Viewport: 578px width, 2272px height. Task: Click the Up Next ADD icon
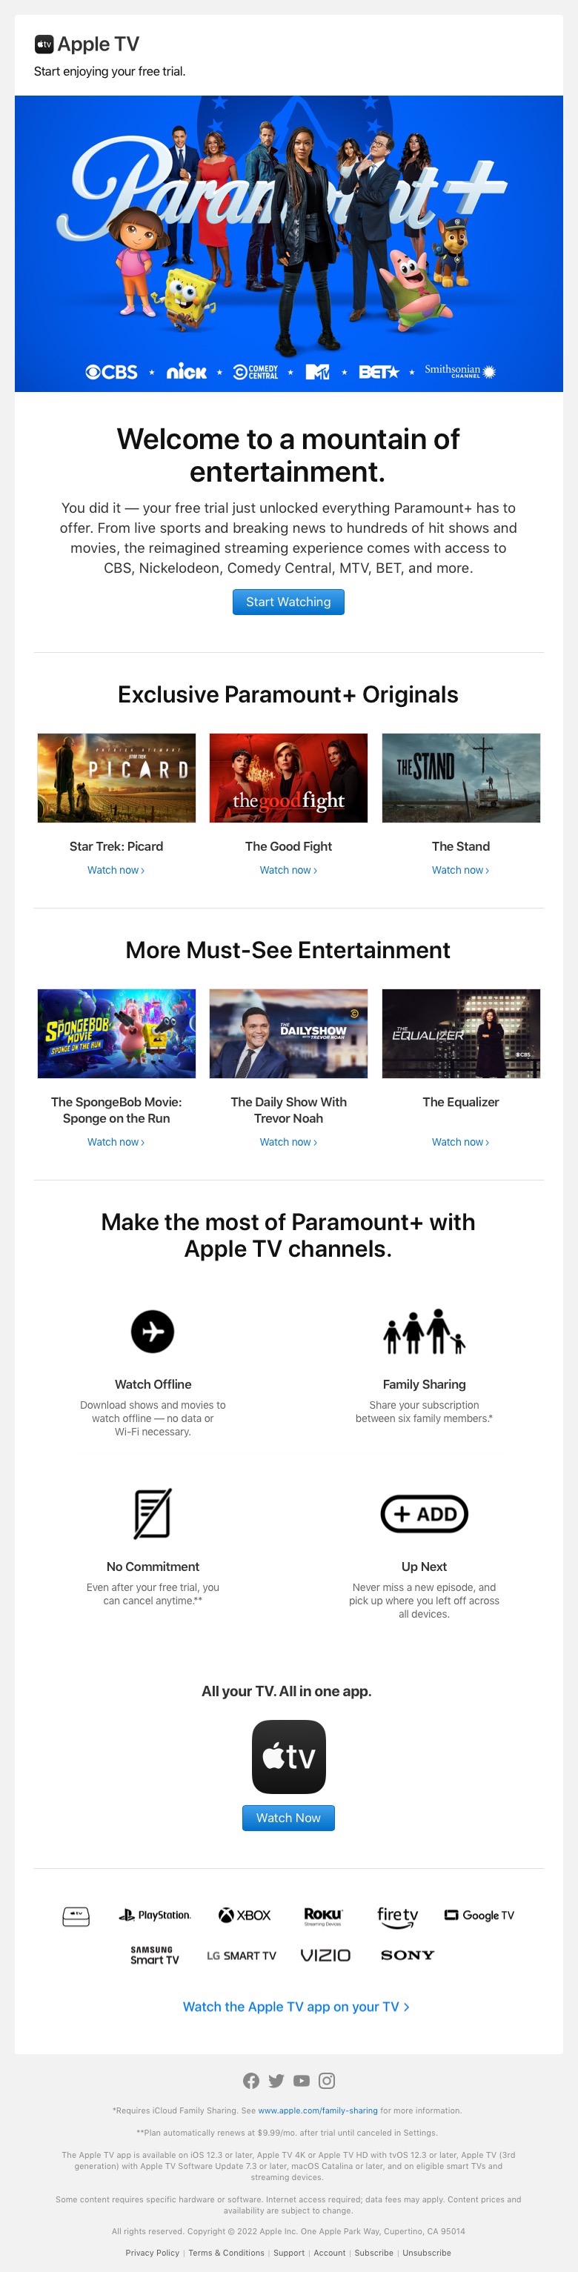[425, 1513]
